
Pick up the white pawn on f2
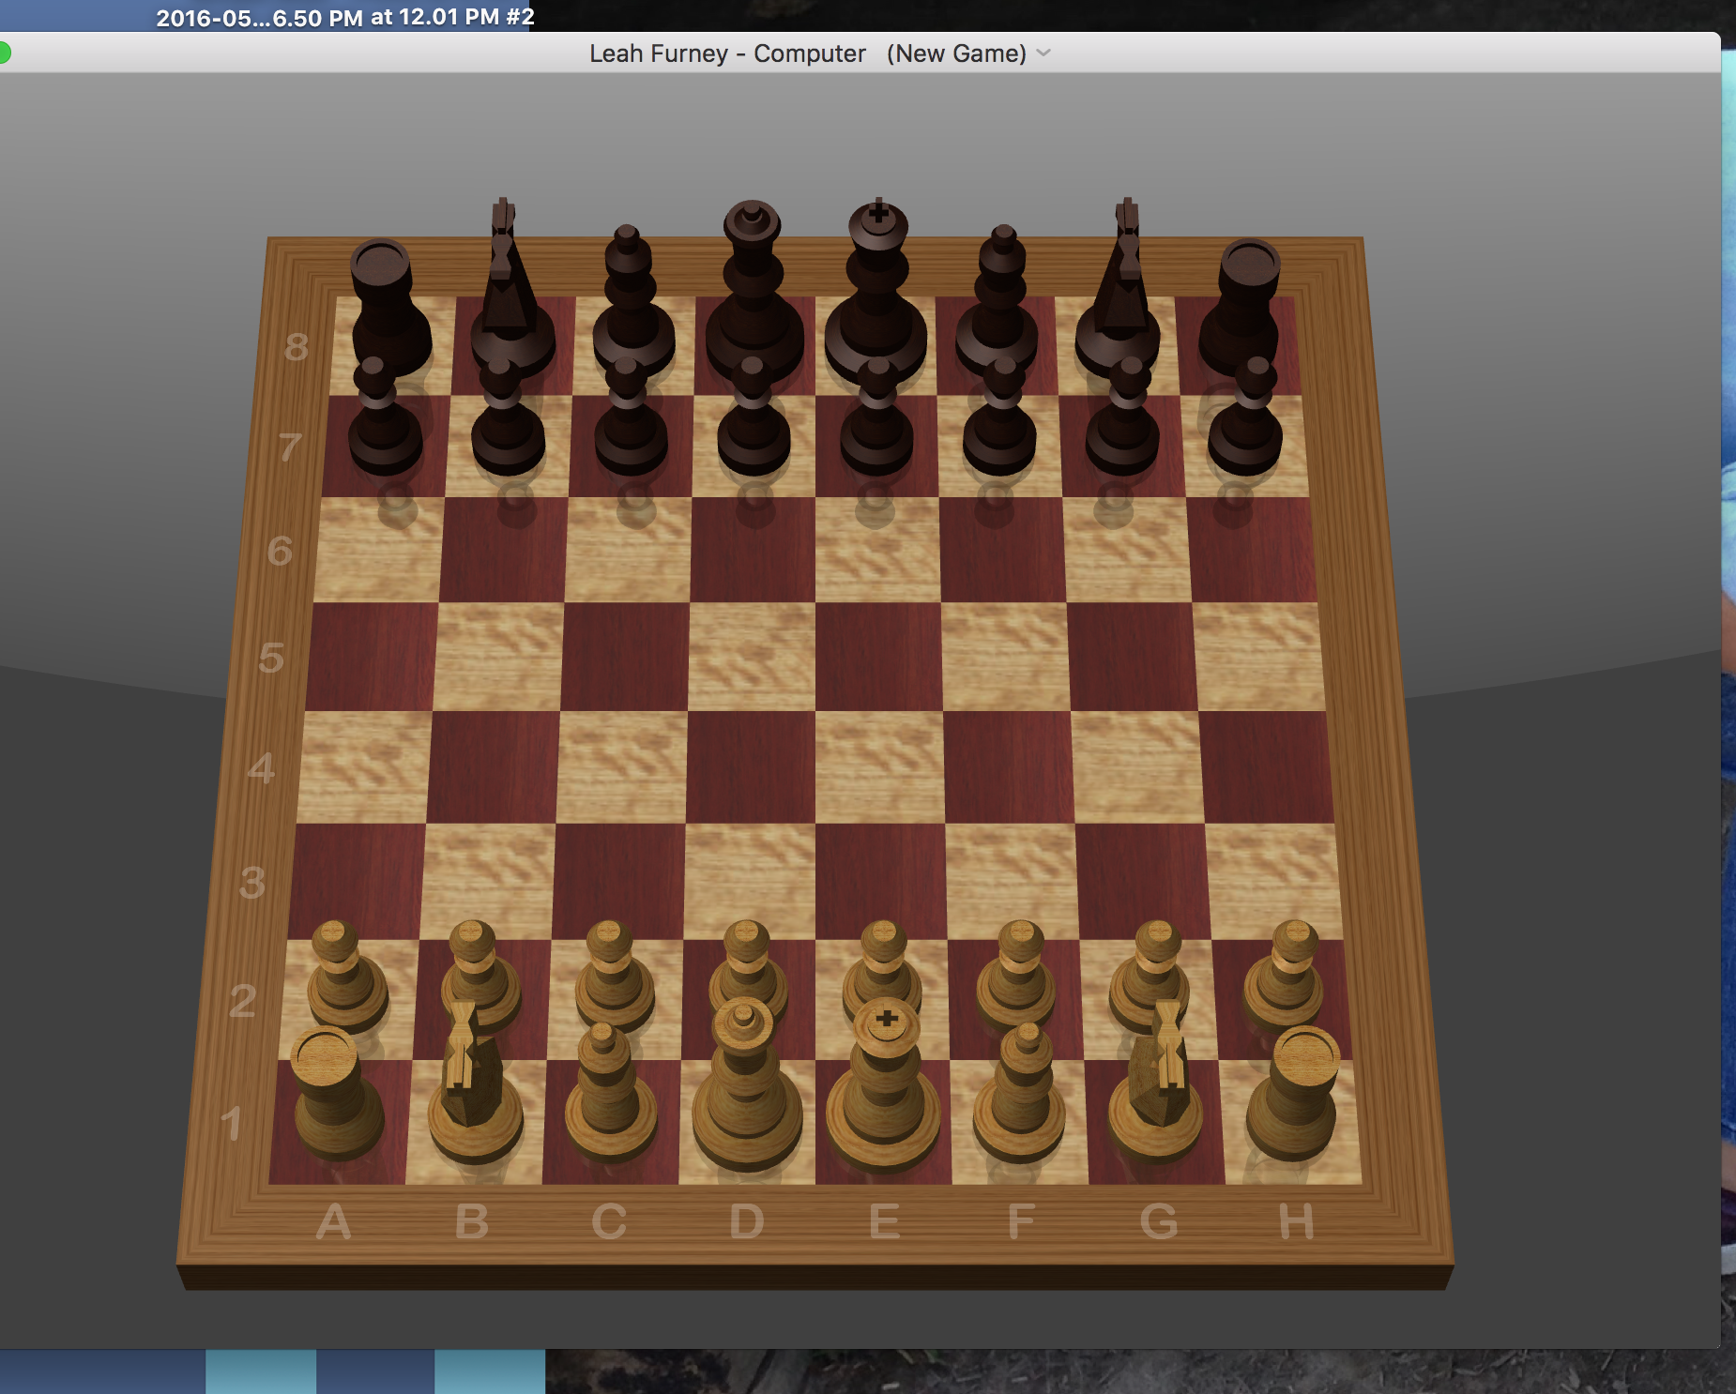1016,976
